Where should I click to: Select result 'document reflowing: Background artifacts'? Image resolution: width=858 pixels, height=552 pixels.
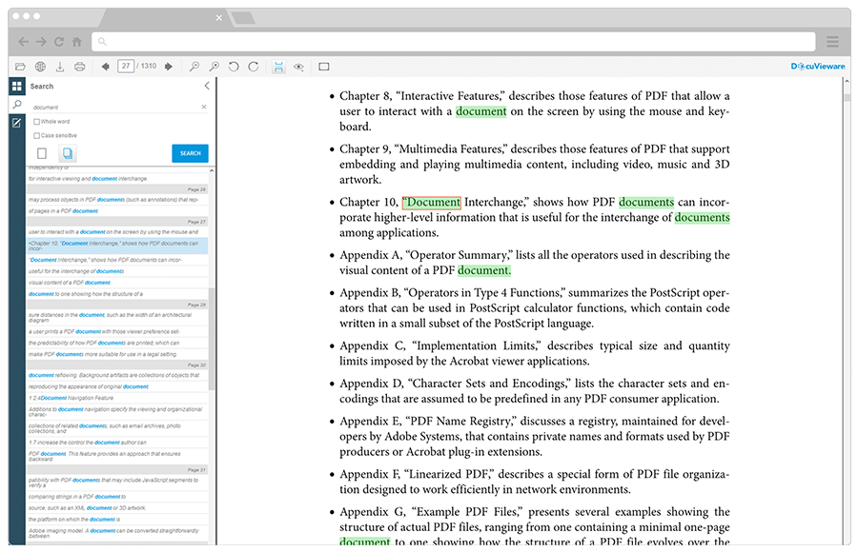click(x=117, y=376)
